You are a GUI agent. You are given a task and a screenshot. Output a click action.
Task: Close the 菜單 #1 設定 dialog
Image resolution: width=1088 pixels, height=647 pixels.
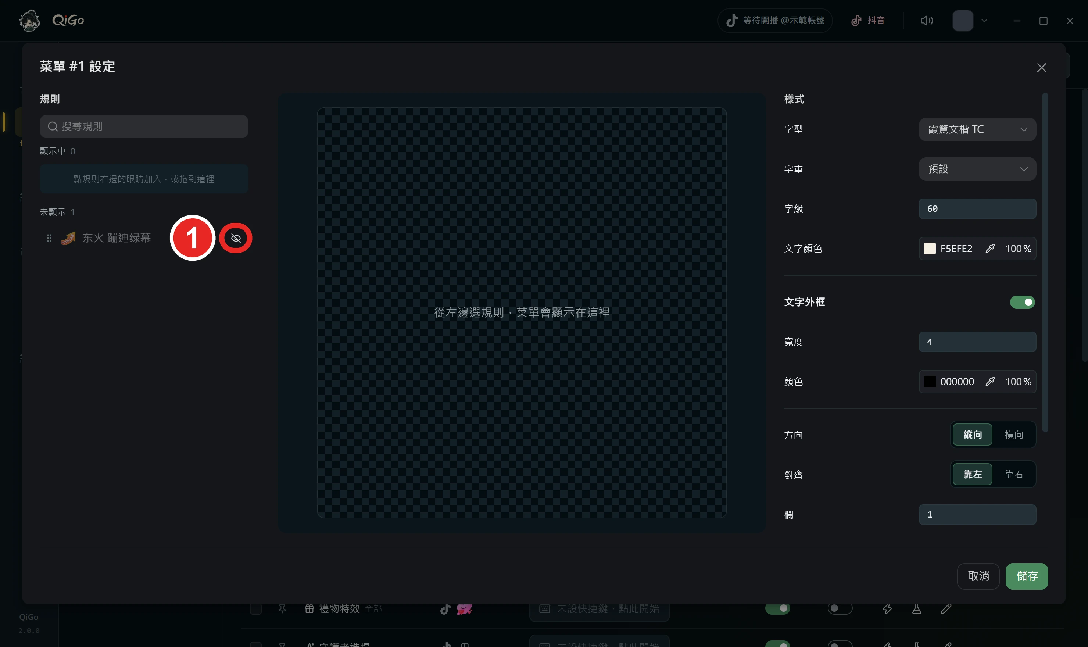[x=1041, y=68]
